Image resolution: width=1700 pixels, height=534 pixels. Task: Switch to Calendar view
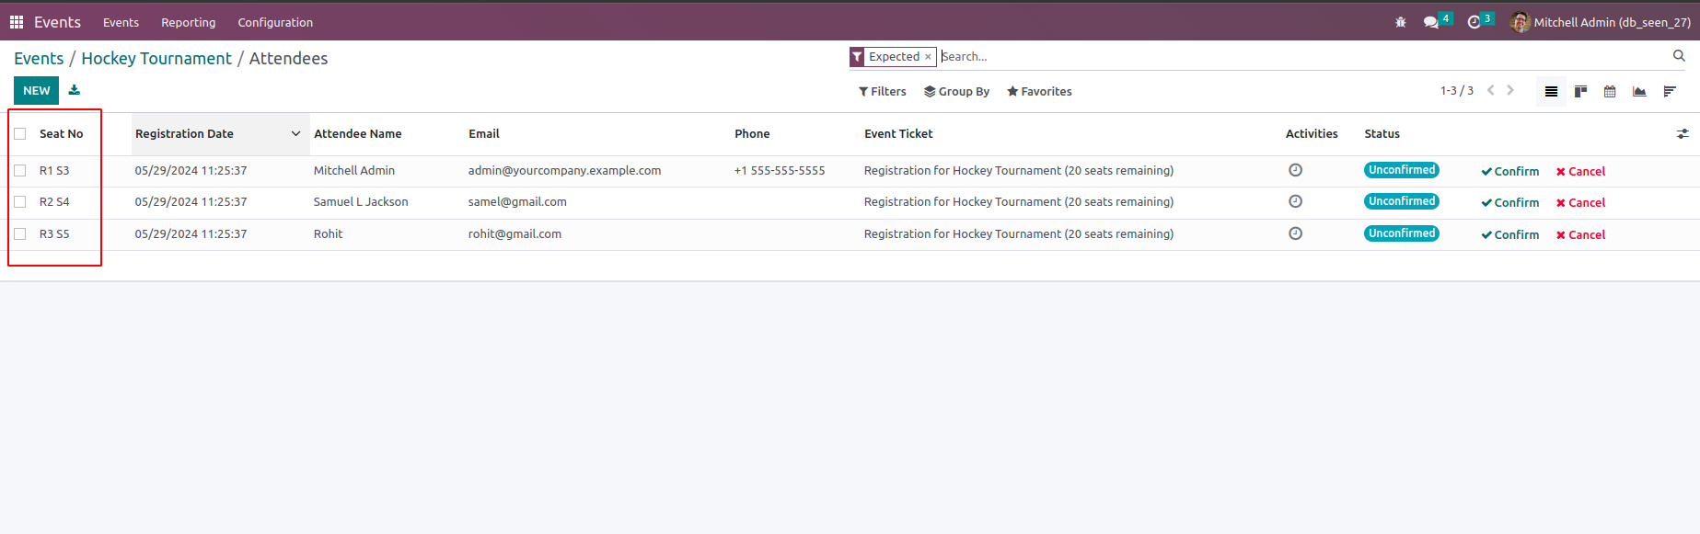tap(1610, 91)
